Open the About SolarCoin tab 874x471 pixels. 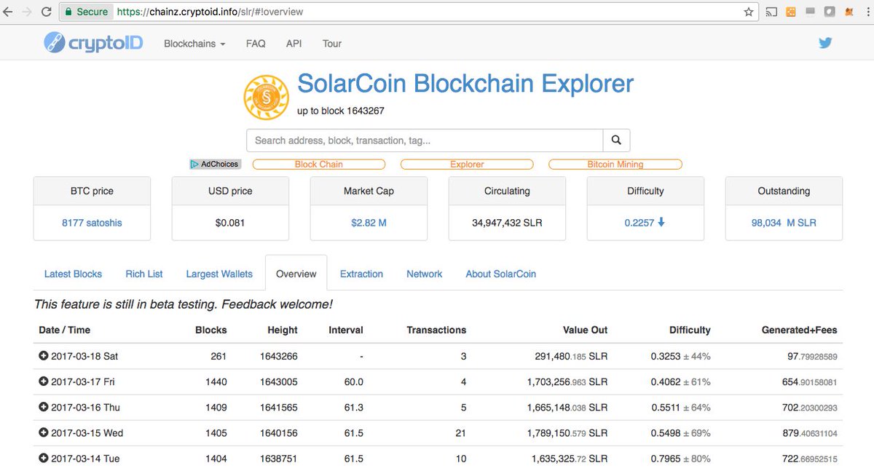(501, 274)
